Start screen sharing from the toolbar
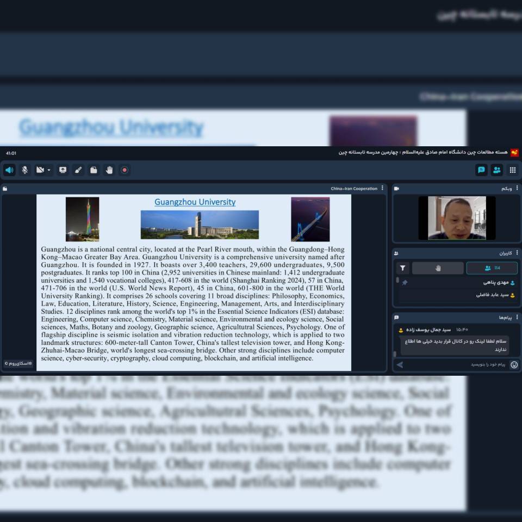This screenshot has width=522, height=522. 63,170
